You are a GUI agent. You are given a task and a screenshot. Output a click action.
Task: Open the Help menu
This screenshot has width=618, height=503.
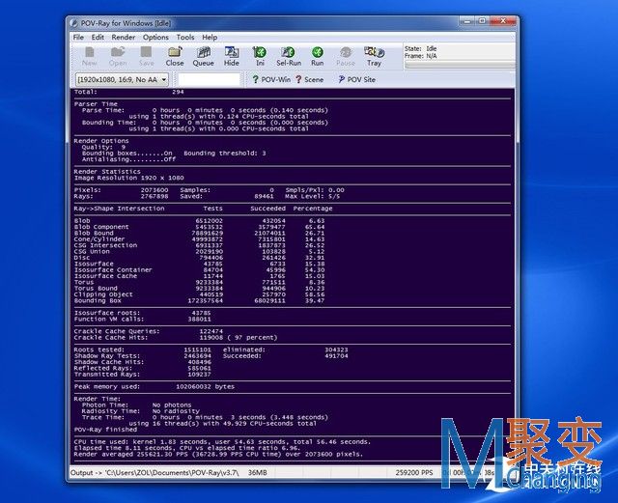pyautogui.click(x=210, y=37)
